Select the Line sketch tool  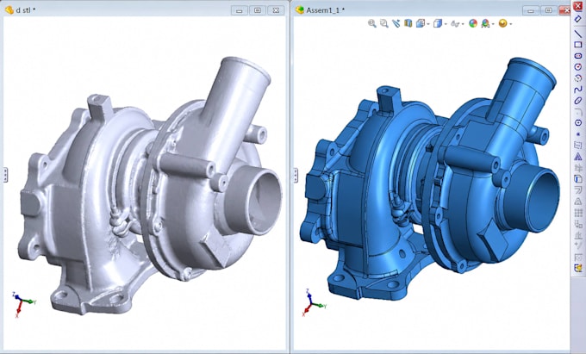pos(578,34)
